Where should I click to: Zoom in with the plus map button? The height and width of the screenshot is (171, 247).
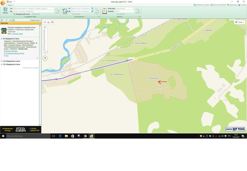click(45, 27)
